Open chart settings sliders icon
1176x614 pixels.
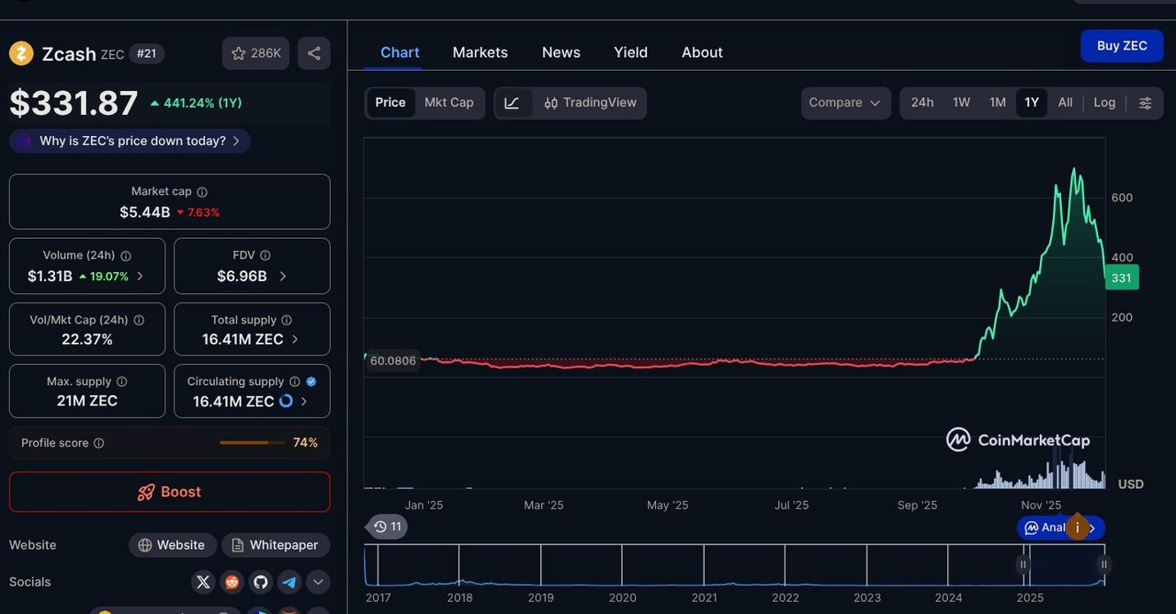(1145, 103)
